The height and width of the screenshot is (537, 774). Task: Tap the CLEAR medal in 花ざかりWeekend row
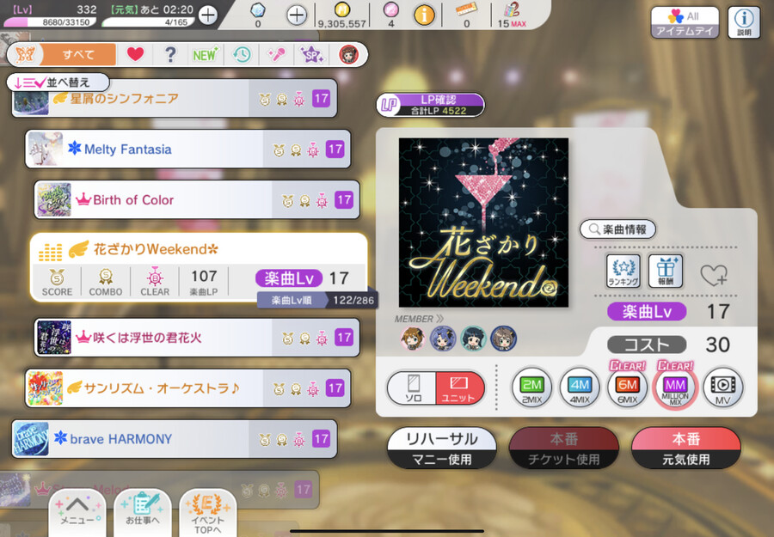pos(155,282)
